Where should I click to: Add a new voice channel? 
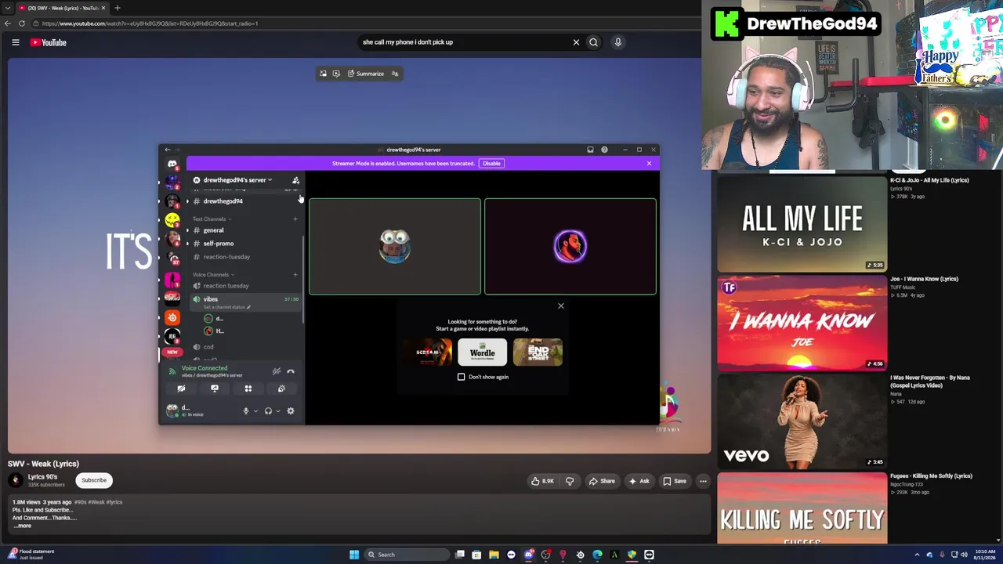pyautogui.click(x=295, y=275)
